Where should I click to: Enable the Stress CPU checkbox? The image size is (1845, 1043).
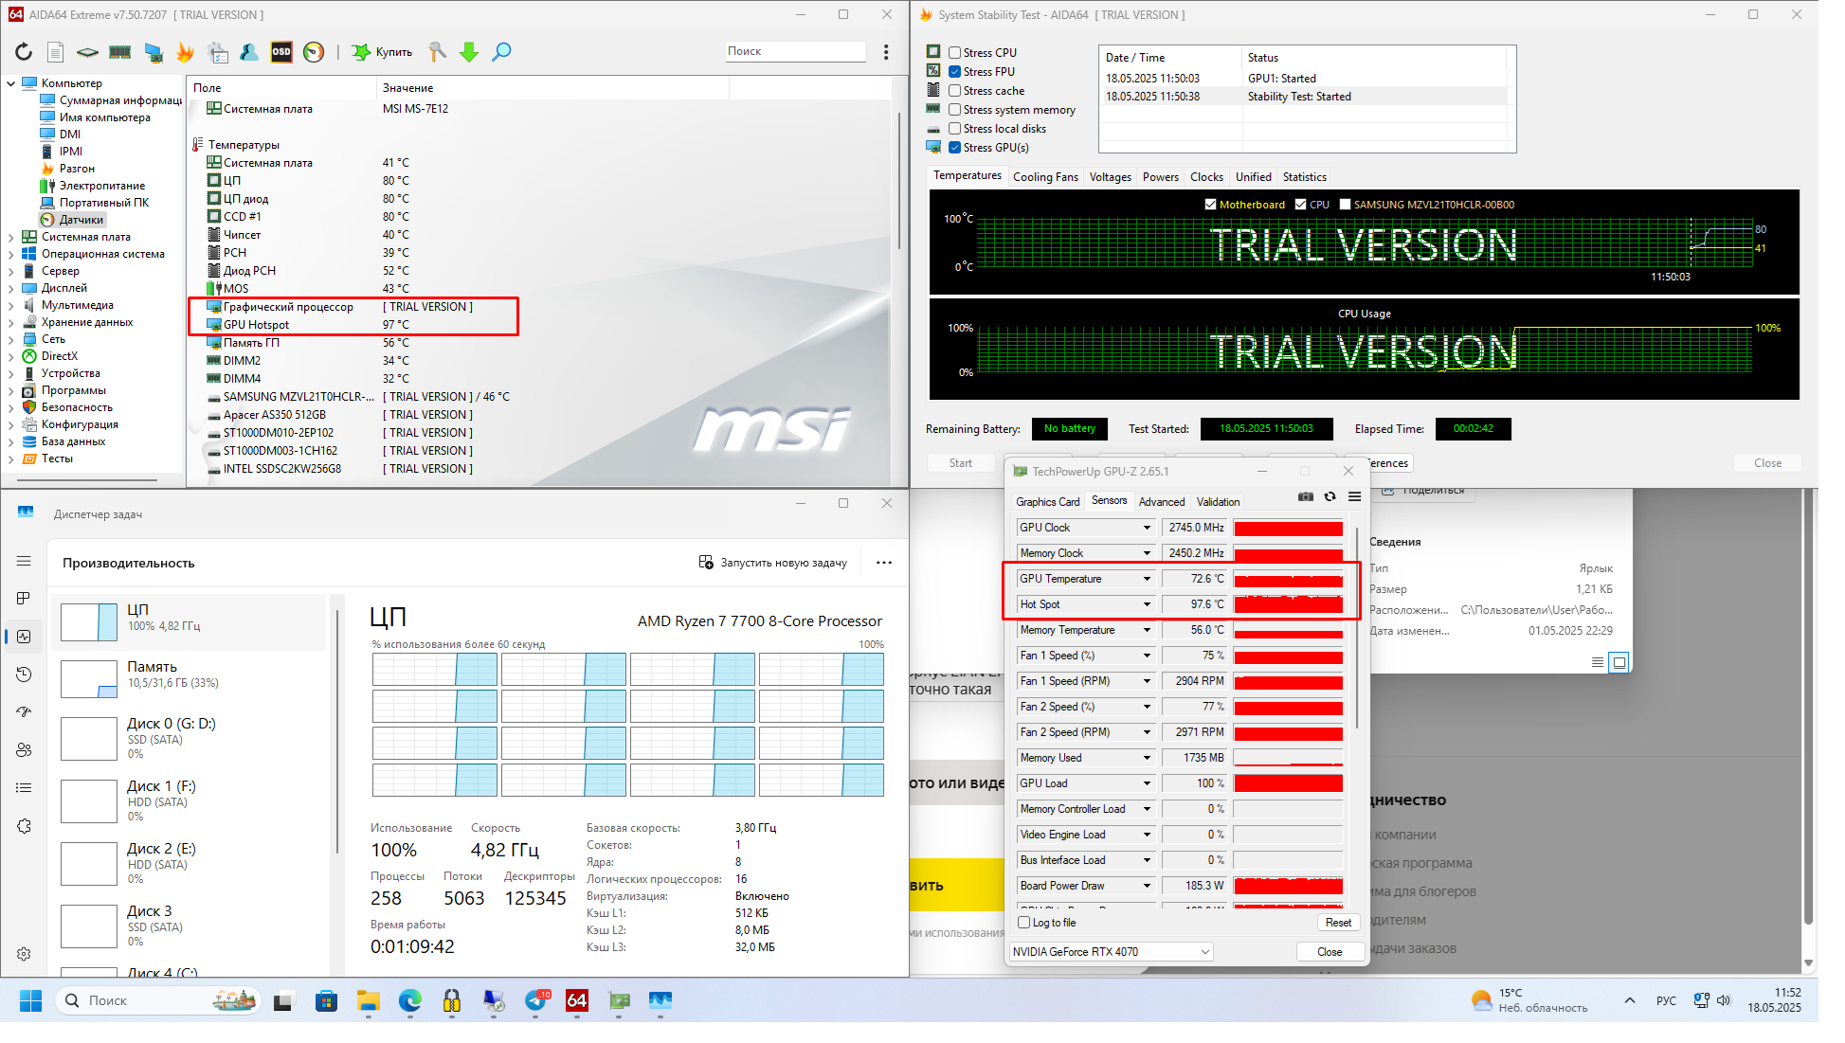pyautogui.click(x=955, y=53)
